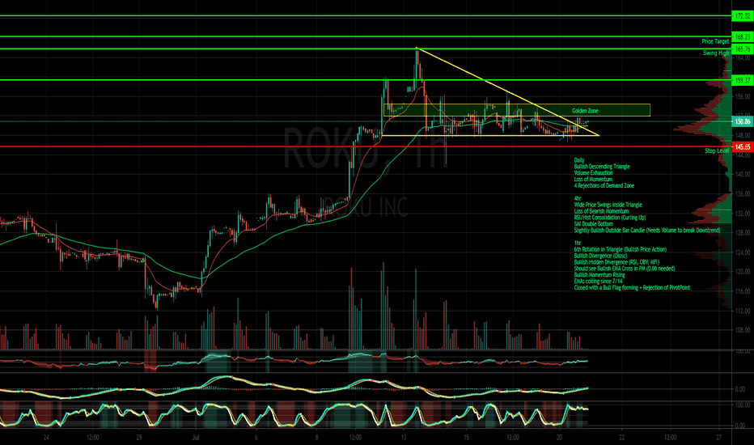This screenshot has height=445, width=754.
Task: Select 'Bullish Descending Triangle' note line
Action: pos(602,167)
